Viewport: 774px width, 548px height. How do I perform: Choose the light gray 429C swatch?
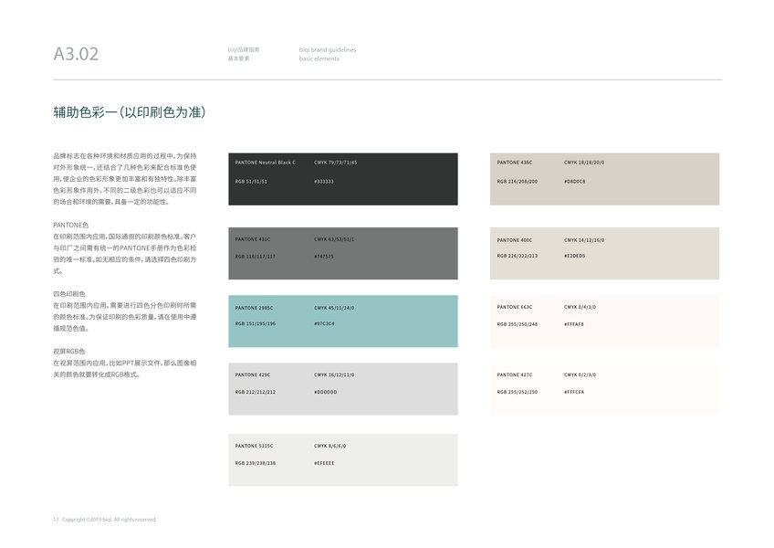pyautogui.click(x=342, y=389)
